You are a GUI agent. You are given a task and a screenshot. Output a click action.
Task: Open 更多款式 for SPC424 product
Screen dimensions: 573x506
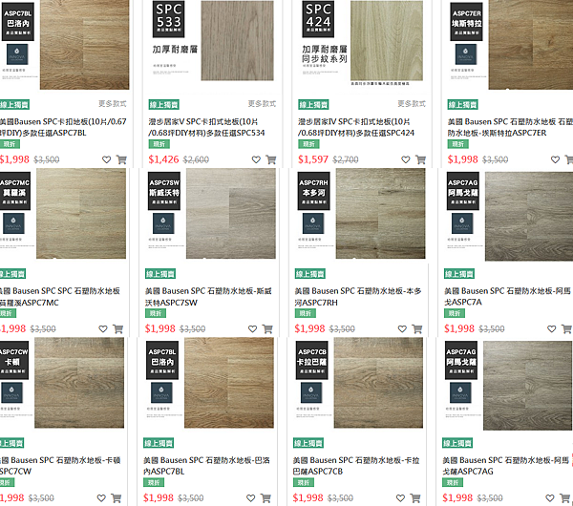point(412,104)
